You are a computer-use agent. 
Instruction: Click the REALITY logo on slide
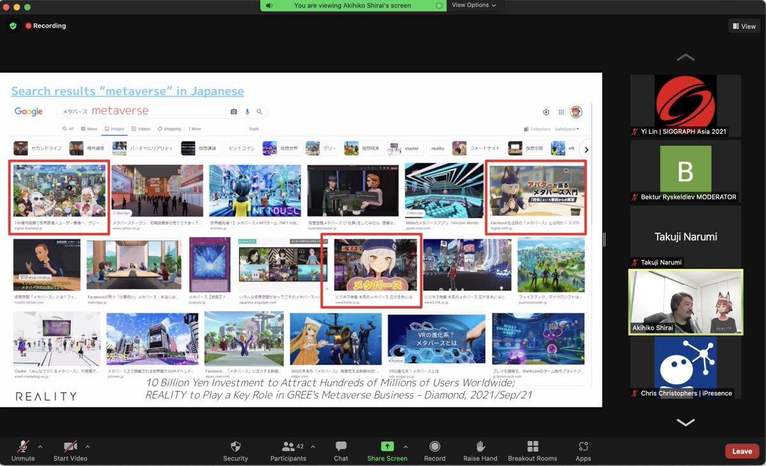(x=46, y=397)
